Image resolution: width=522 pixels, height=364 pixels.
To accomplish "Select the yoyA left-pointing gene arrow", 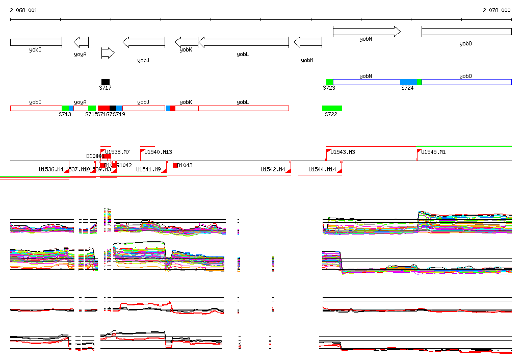I will pyautogui.click(x=81, y=42).
